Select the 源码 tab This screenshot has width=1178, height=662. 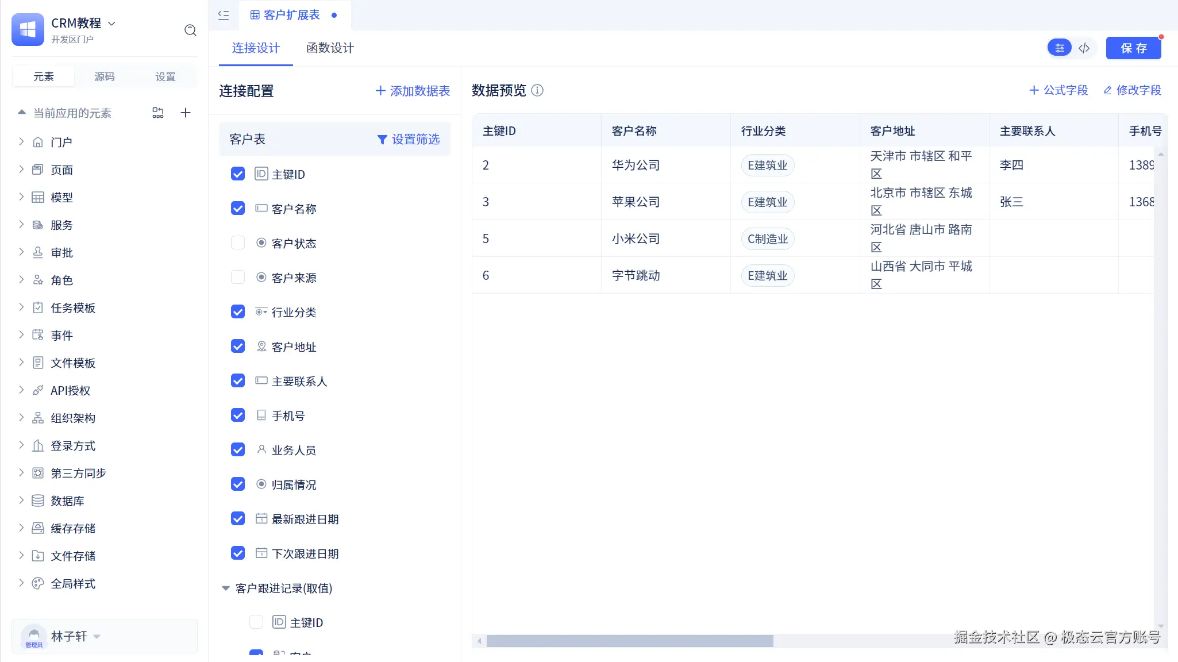105,76
